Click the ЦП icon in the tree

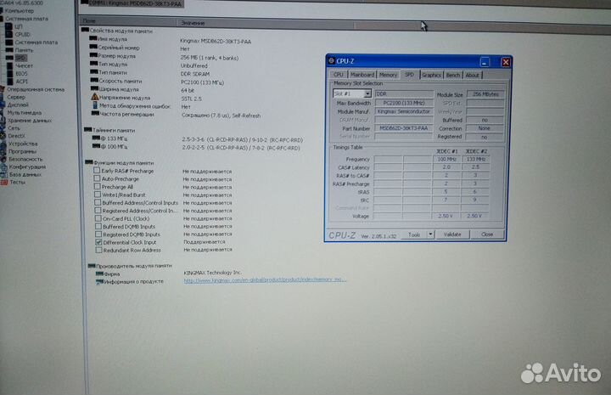pos(9,26)
